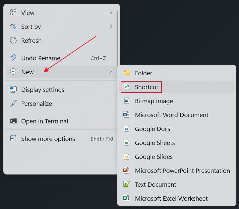Expand the Sort by submenu chevron
The image size is (239, 209).
[111, 26]
